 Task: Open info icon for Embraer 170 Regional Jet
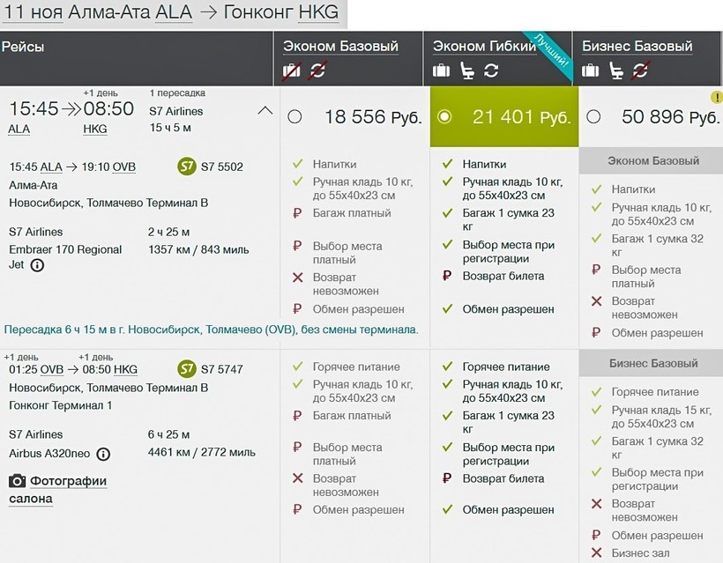coord(37,264)
